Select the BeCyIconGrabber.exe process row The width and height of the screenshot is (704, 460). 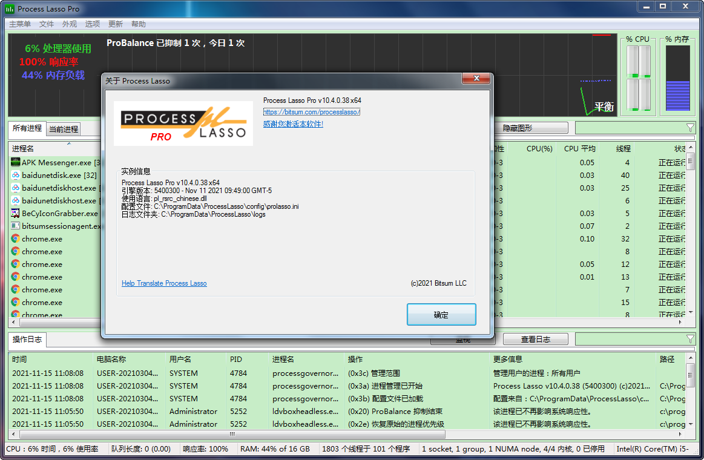56,213
